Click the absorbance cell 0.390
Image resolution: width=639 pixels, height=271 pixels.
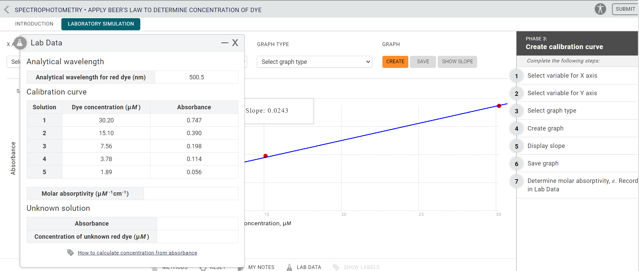(194, 133)
